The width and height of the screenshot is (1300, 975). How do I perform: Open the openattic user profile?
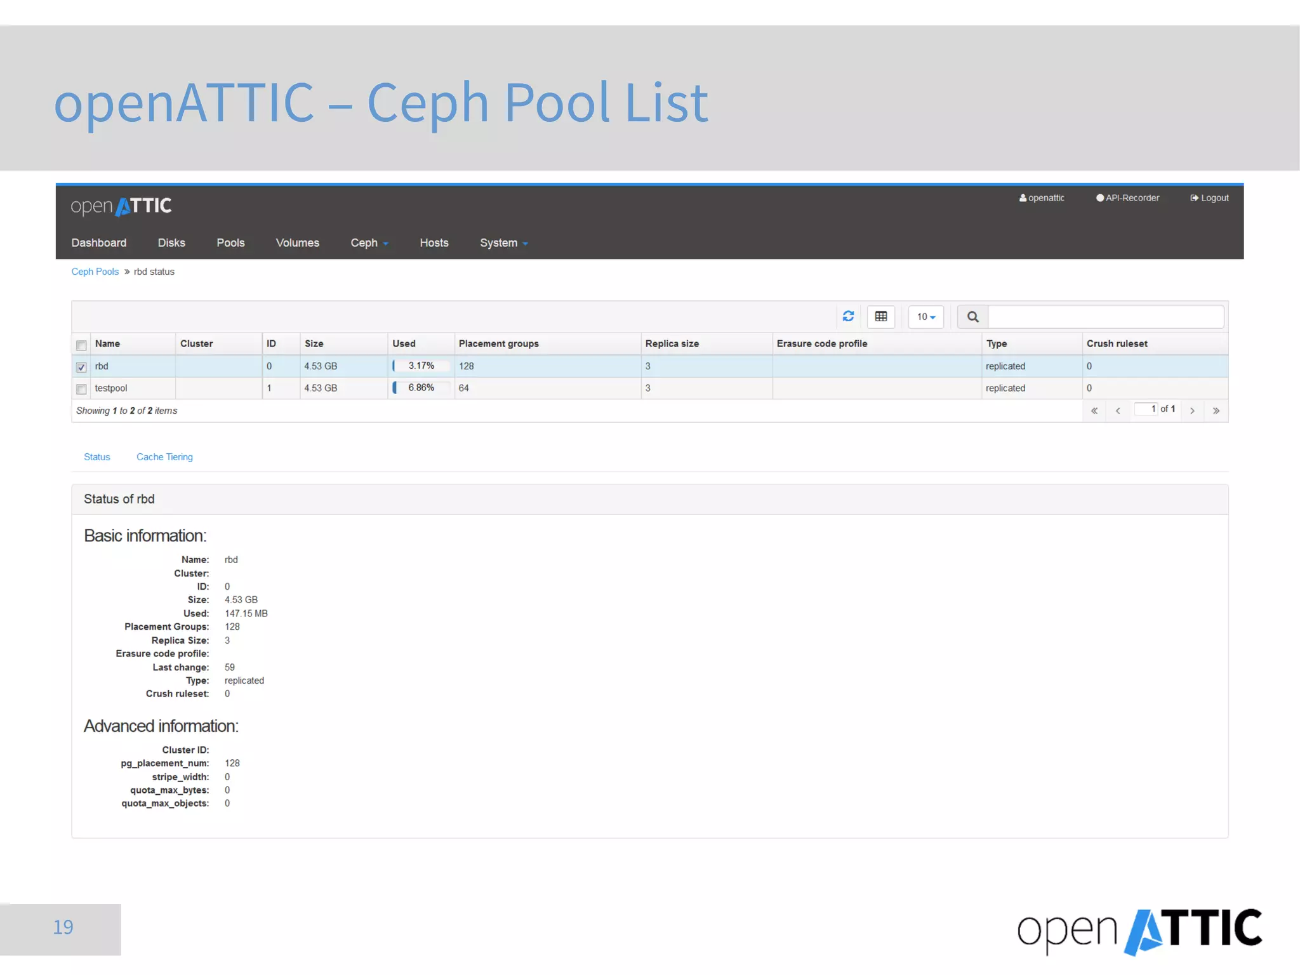click(1042, 198)
